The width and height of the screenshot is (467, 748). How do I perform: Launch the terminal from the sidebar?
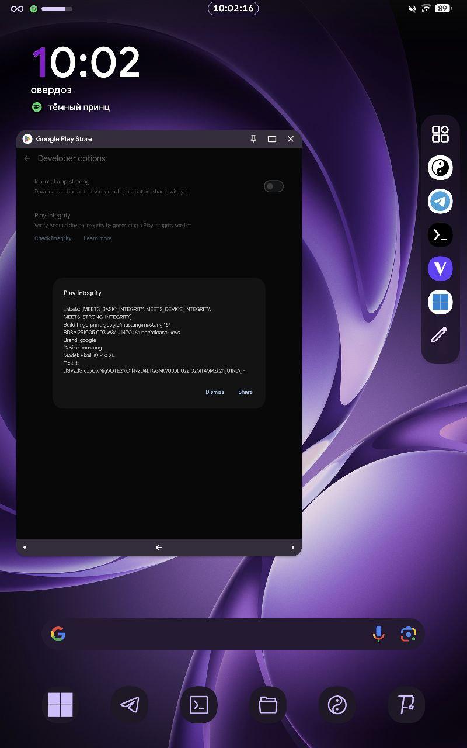coord(440,235)
